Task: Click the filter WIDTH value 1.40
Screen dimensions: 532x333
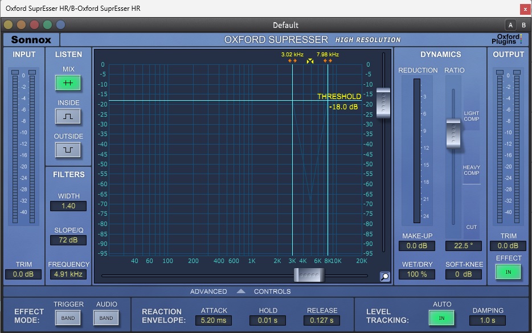Action: 68,206
